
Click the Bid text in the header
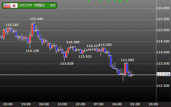pyautogui.click(x=53, y=5)
